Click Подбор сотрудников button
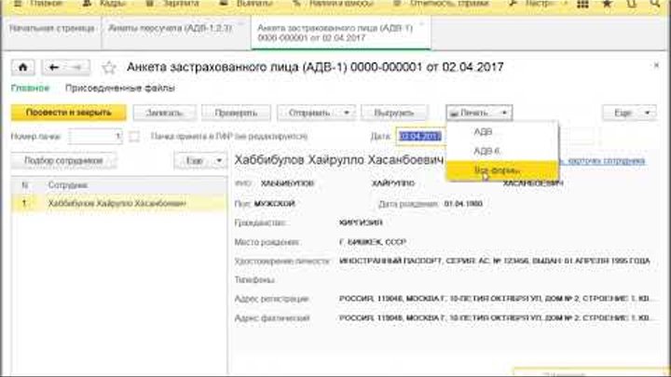This screenshot has width=671, height=377. pos(63,161)
